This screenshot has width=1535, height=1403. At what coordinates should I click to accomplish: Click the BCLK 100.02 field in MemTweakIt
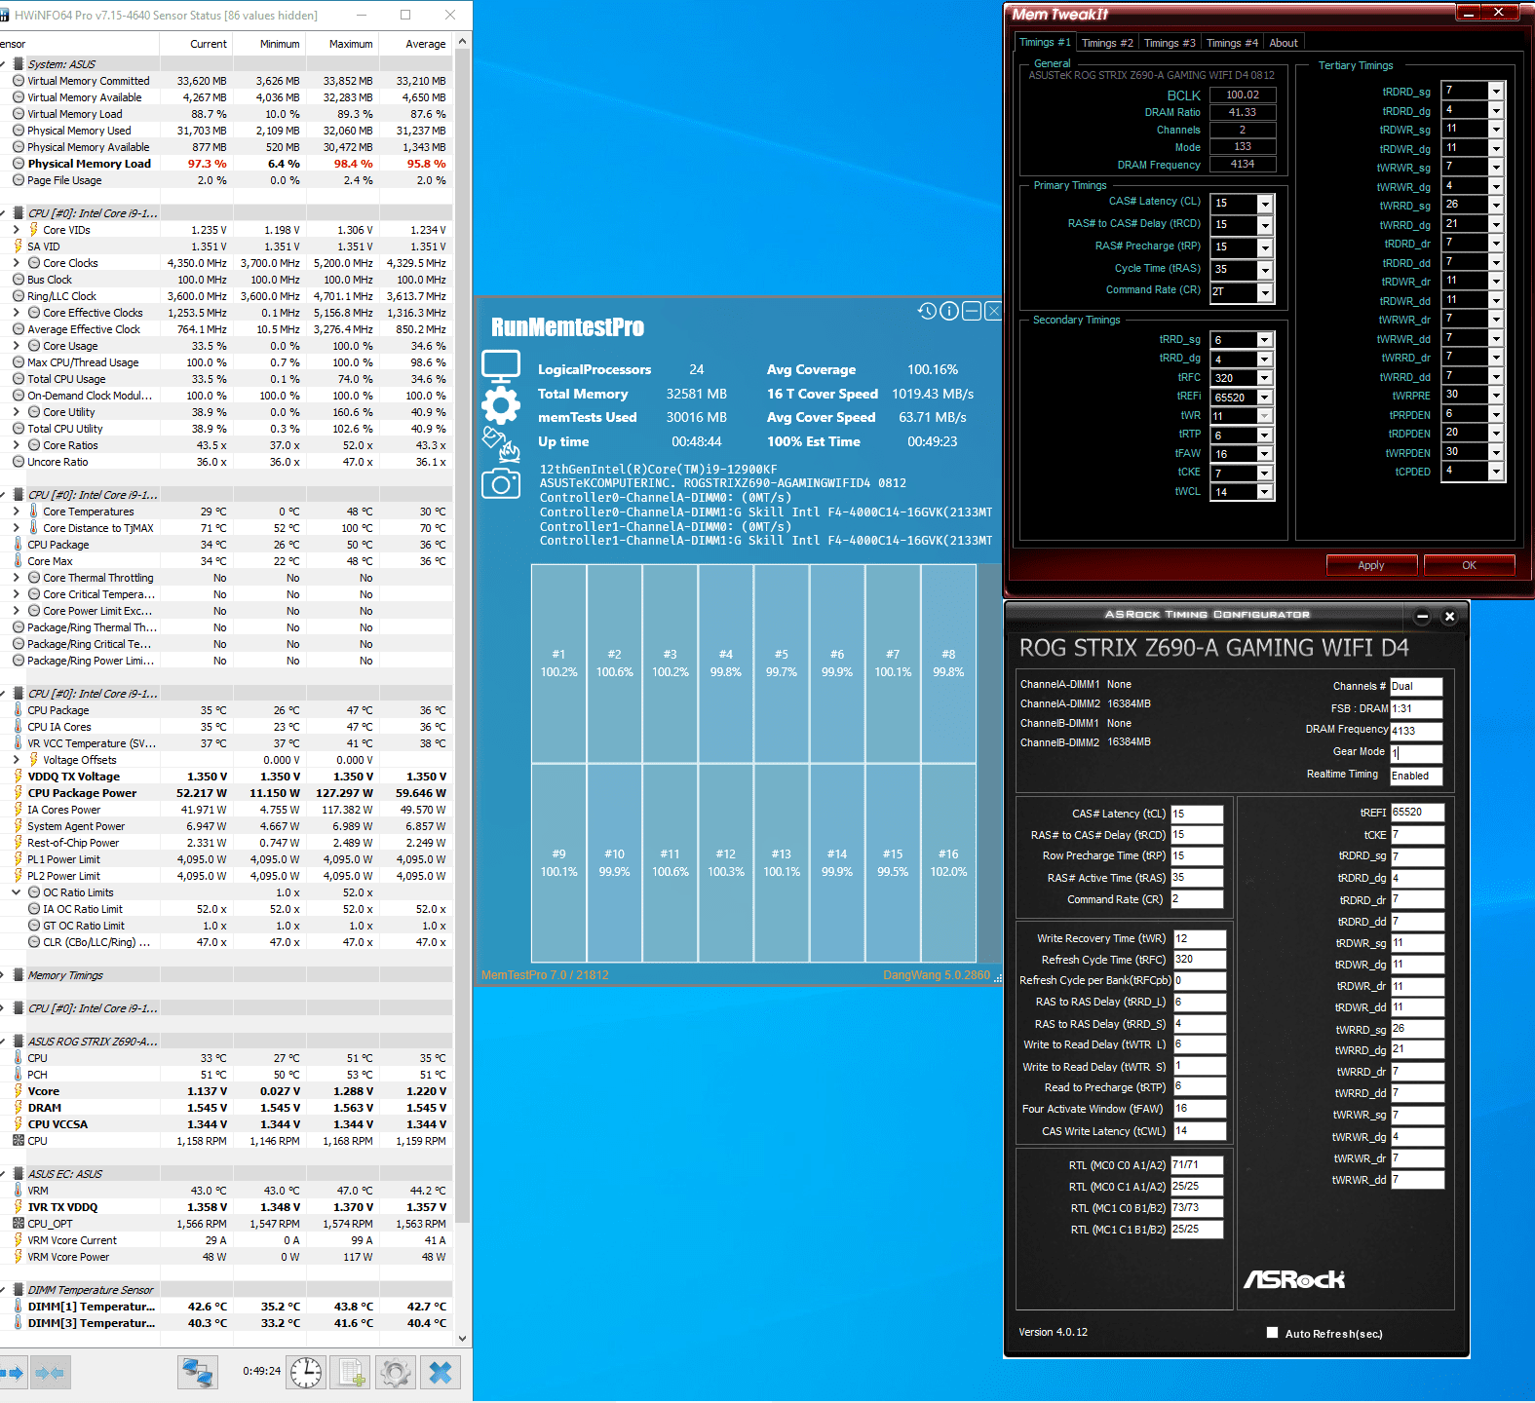(x=1243, y=95)
